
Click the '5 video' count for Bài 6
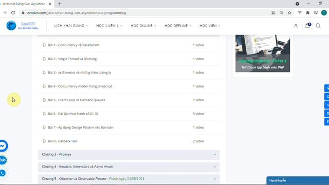(x=198, y=114)
